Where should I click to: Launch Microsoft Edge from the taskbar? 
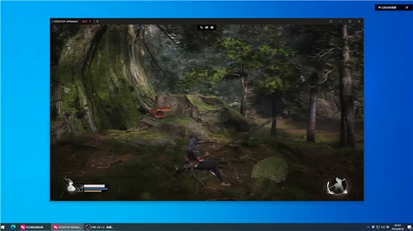pos(13,227)
